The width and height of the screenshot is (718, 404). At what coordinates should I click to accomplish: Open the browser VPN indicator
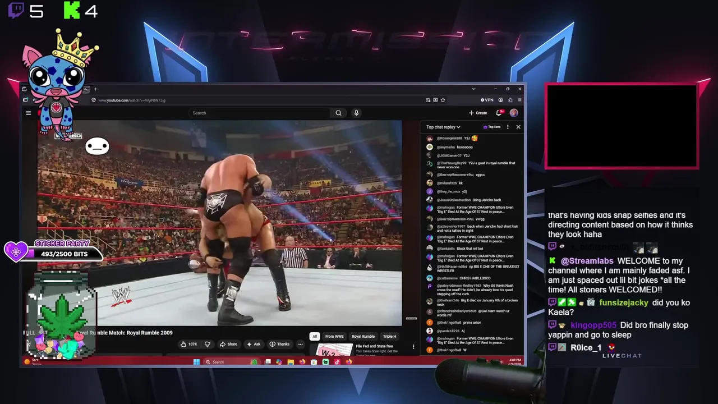coord(487,100)
